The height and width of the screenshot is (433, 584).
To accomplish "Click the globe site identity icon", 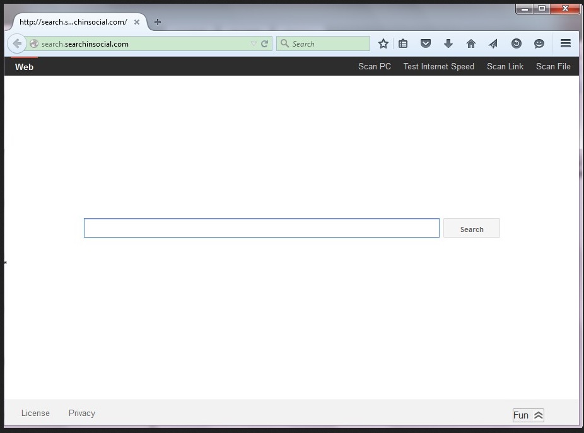I will point(34,43).
